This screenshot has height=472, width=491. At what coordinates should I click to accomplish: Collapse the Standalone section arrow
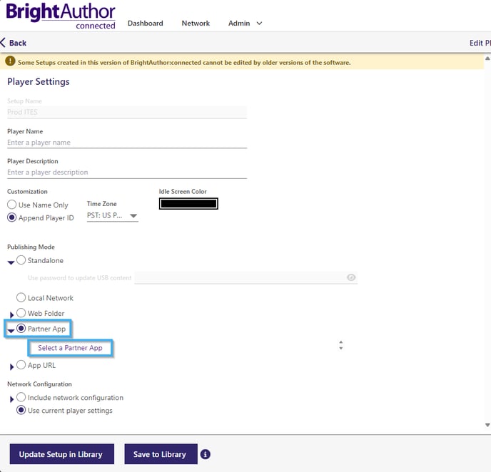point(11,262)
